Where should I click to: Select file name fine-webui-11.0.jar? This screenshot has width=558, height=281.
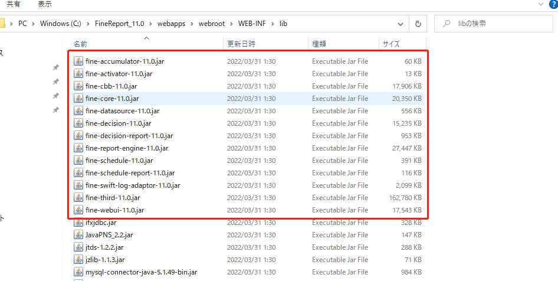point(115,210)
